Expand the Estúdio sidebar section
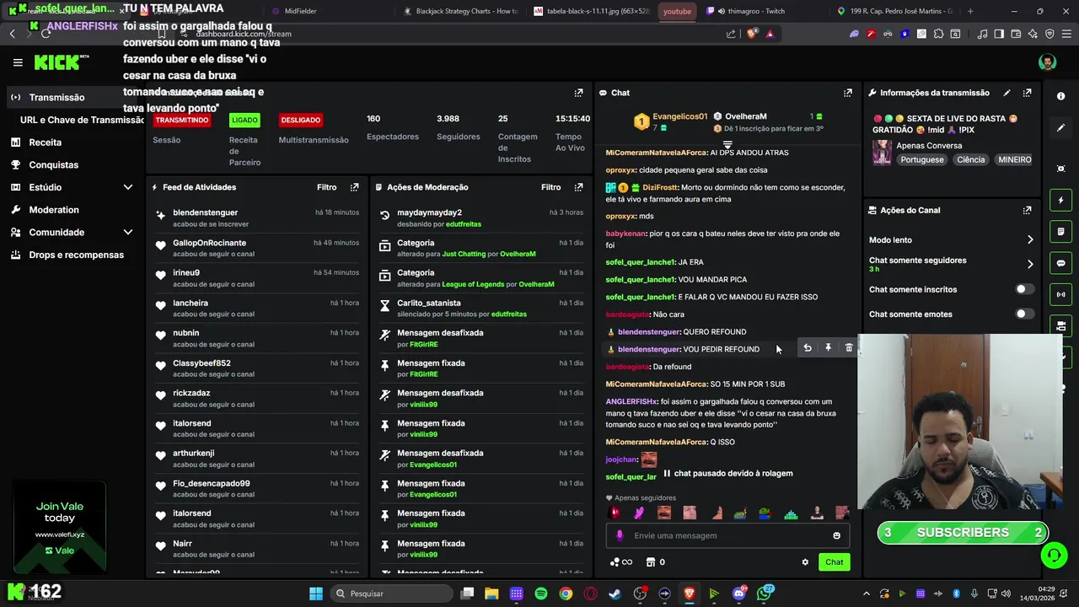 (x=128, y=187)
